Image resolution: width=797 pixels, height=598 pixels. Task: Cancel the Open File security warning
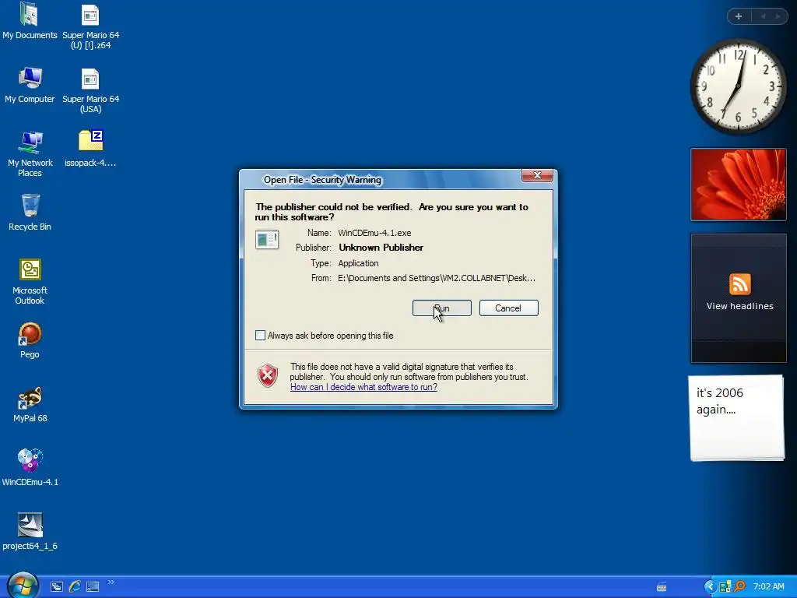click(x=508, y=308)
